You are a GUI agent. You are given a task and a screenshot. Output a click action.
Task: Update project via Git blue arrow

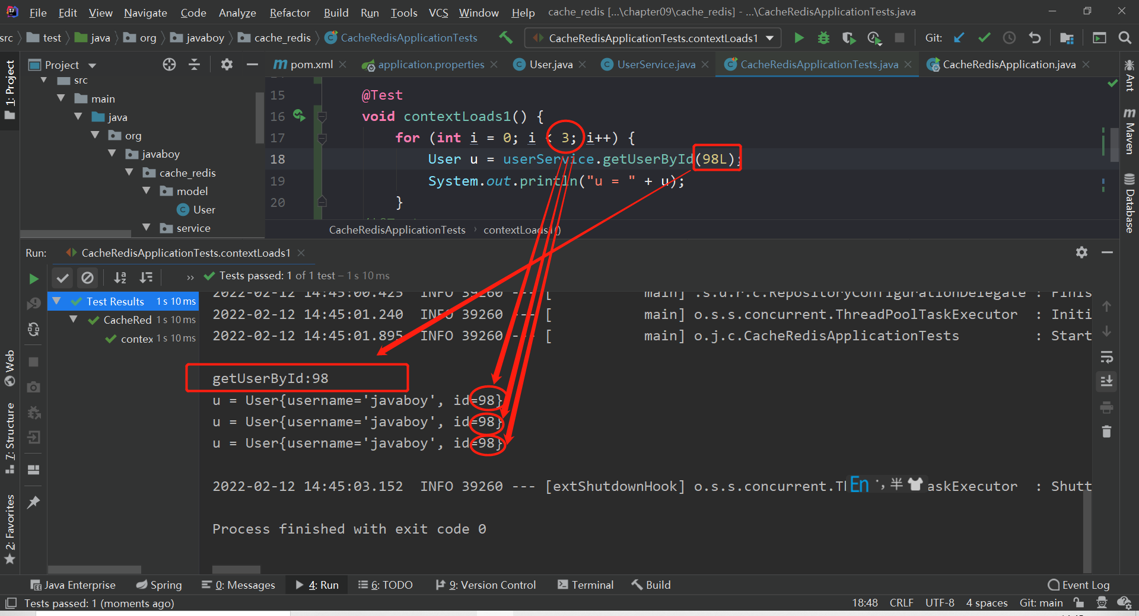pos(959,38)
